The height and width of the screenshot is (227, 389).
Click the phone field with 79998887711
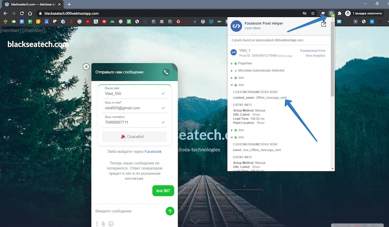coord(134,121)
